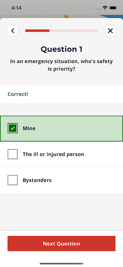The width and height of the screenshot is (123, 267).
Task: Check the ill or injured person box
Action: click(x=13, y=154)
